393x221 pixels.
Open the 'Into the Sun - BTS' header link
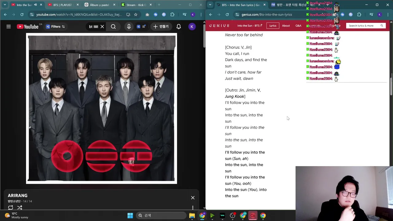(x=250, y=26)
